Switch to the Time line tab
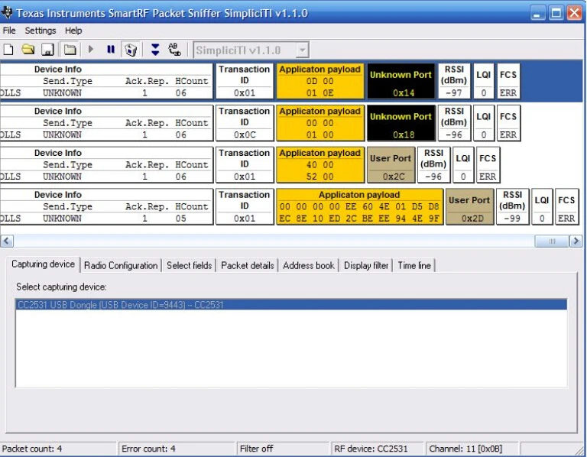 point(413,265)
